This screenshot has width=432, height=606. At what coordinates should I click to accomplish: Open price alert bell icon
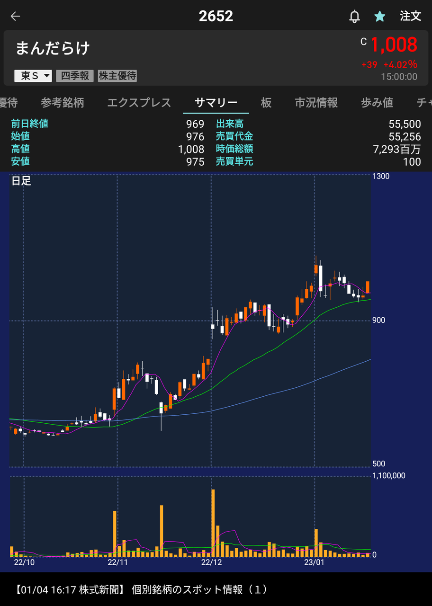click(354, 17)
